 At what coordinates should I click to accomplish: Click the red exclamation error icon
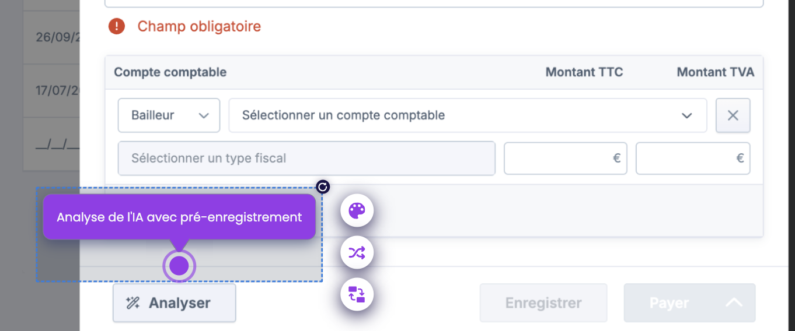point(117,26)
